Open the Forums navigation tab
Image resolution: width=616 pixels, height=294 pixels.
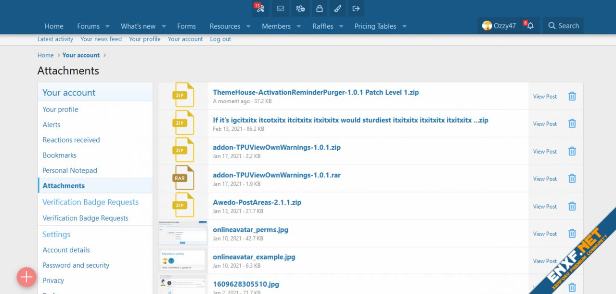89,26
